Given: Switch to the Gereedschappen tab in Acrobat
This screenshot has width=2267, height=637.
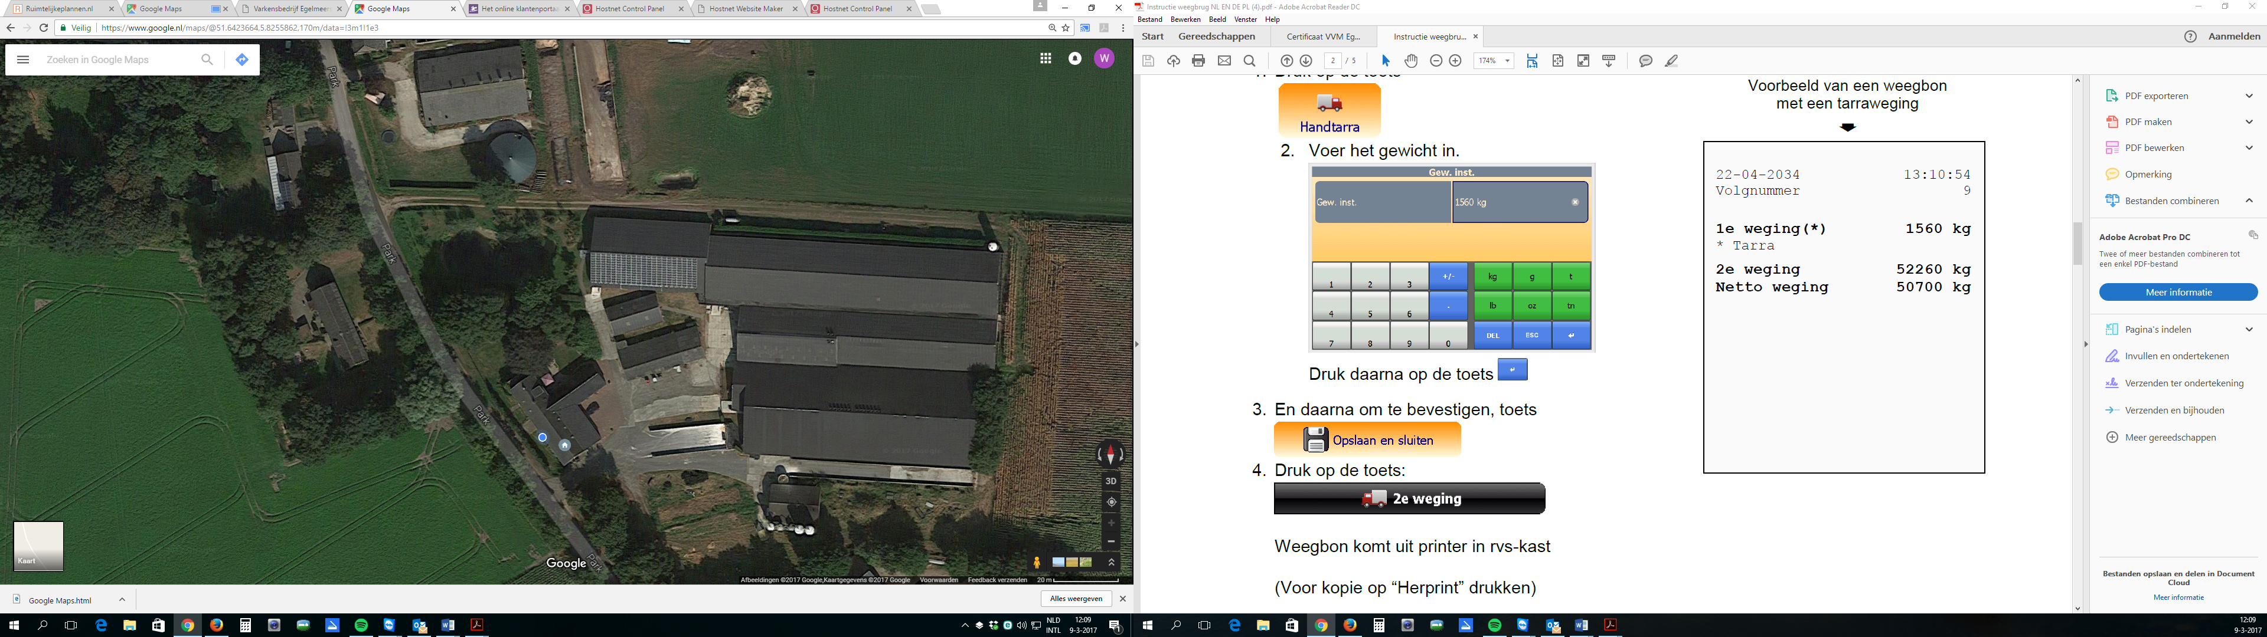Looking at the screenshot, I should (x=1216, y=36).
